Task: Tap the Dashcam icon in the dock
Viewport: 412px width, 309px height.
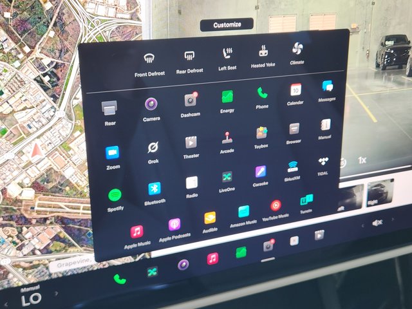Action: pyautogui.click(x=268, y=246)
